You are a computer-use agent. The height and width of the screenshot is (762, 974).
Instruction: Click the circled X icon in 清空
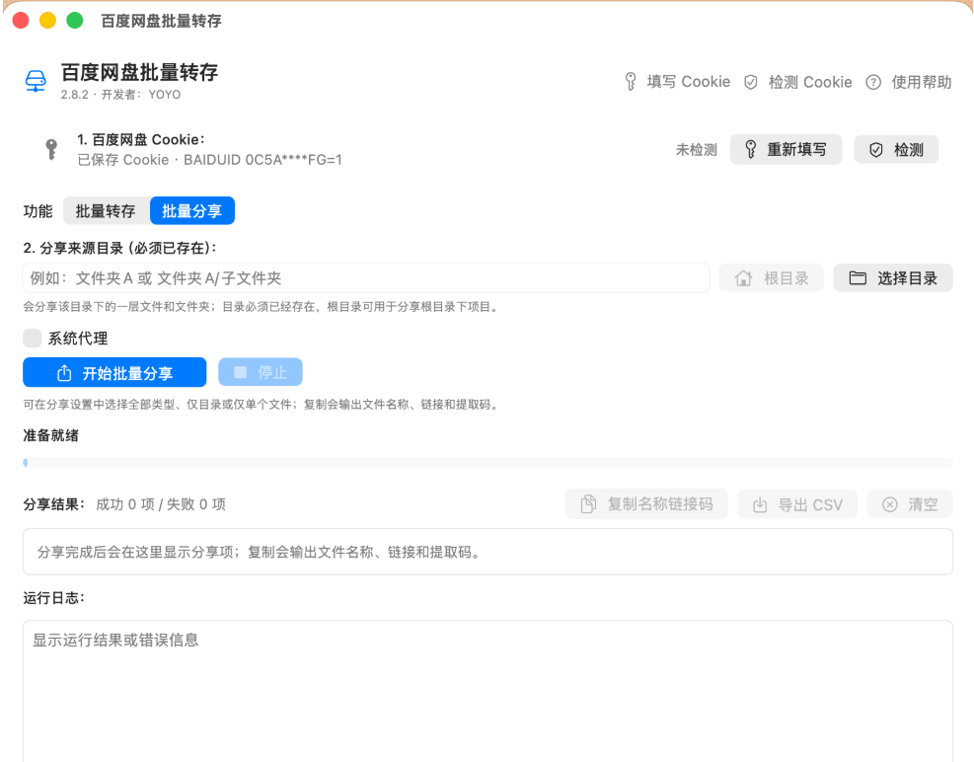(x=889, y=504)
